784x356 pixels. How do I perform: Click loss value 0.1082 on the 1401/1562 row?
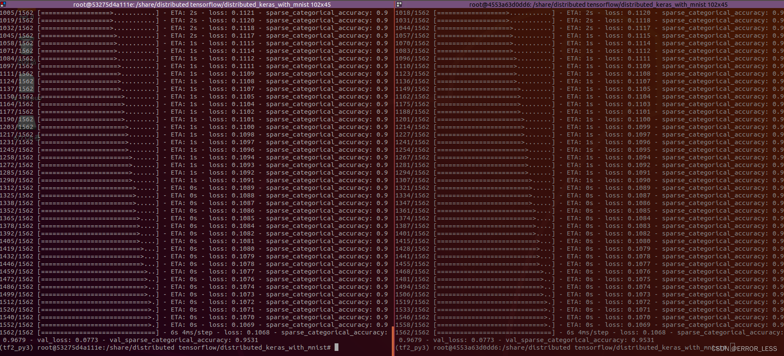pyautogui.click(x=639, y=233)
